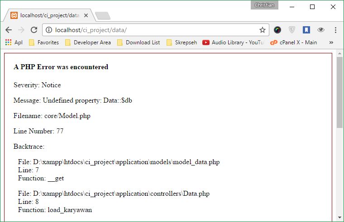
Task: Open the eye extension icon
Action: 321,30
